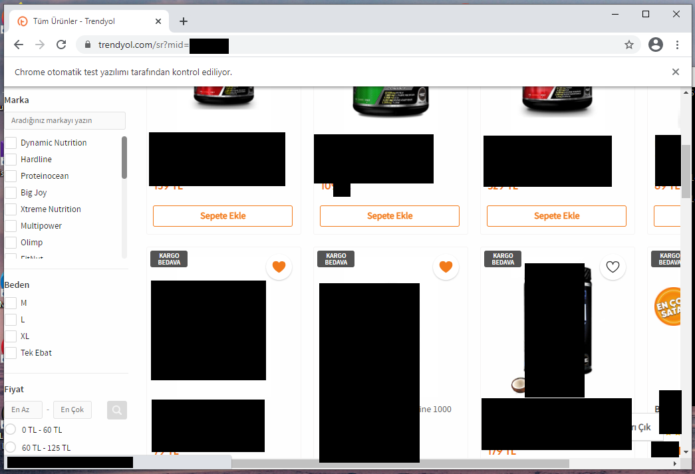This screenshot has height=474, width=695.
Task: Go back using the browser back arrow
Action: point(19,45)
